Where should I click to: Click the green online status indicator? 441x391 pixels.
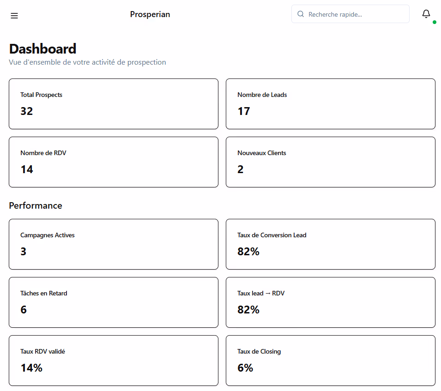click(x=435, y=22)
